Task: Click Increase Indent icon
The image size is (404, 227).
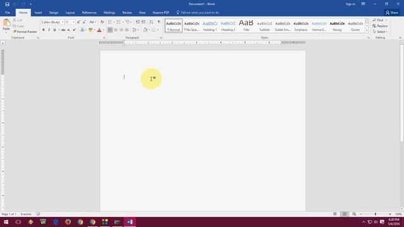Action: pyautogui.click(x=143, y=22)
